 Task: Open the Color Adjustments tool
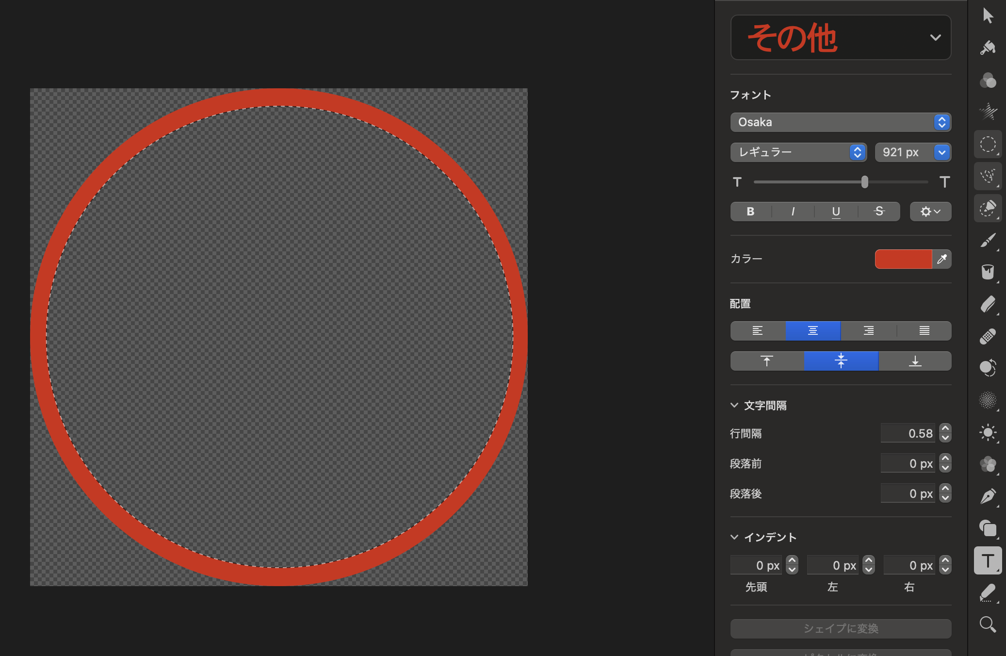988,80
